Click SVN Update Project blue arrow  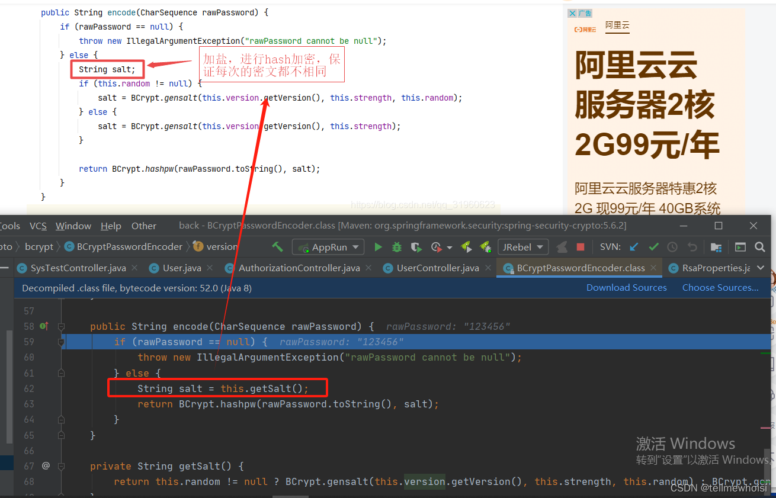click(634, 247)
